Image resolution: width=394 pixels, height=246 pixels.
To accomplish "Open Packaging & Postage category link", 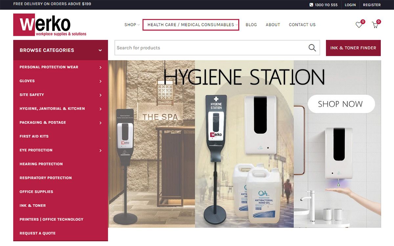I will (x=43, y=122).
